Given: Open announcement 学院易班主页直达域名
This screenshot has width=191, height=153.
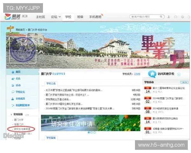Looking at the screenshot, I should (58, 99).
